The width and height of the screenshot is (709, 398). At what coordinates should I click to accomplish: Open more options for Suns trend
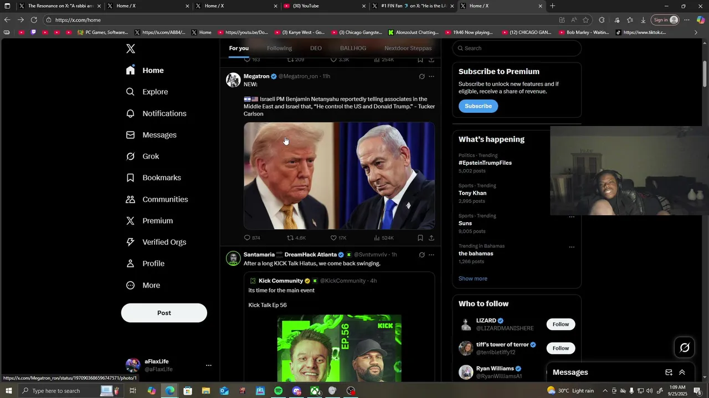coord(572,217)
